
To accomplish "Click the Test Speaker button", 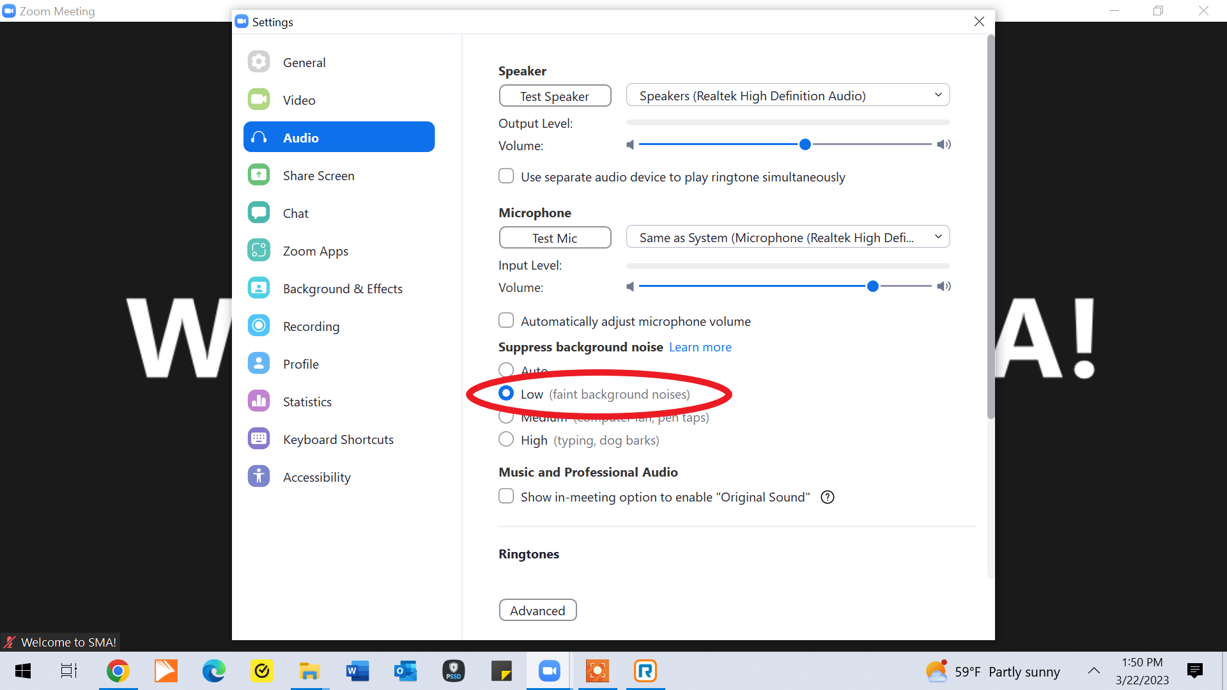I will [555, 96].
